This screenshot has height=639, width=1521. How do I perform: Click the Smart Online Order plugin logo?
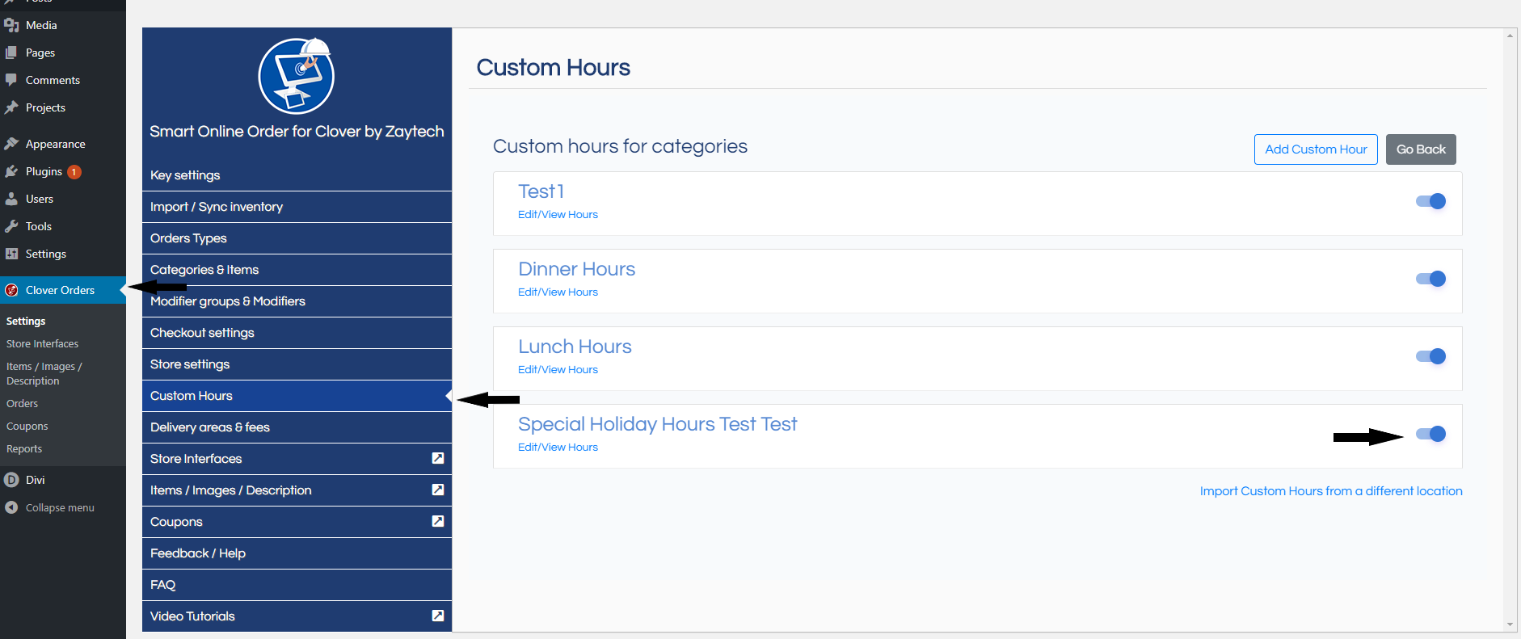297,76
